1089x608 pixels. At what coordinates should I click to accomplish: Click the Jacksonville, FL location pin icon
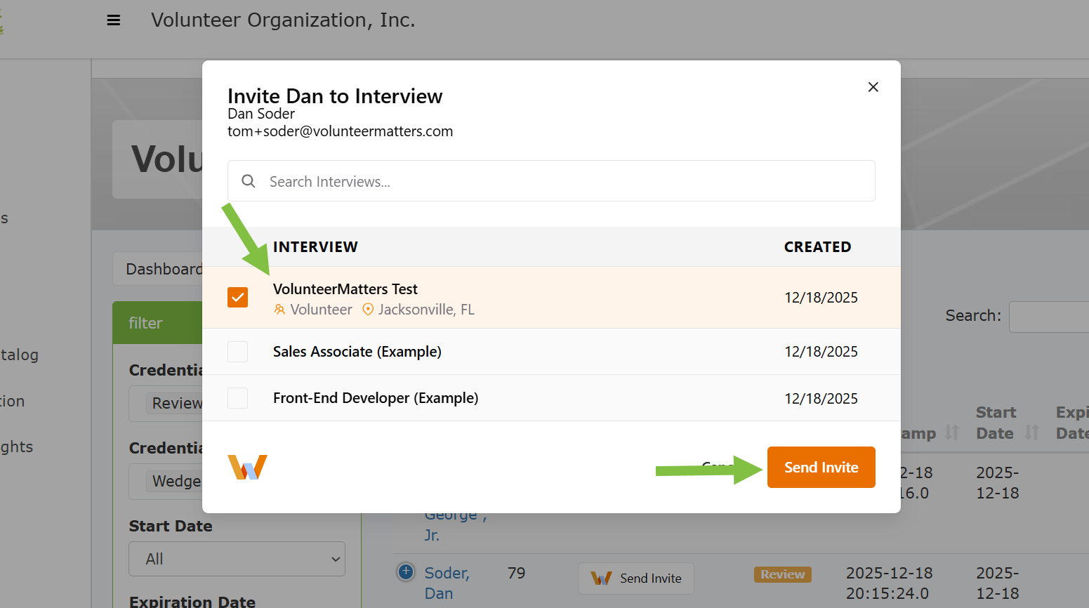(368, 309)
